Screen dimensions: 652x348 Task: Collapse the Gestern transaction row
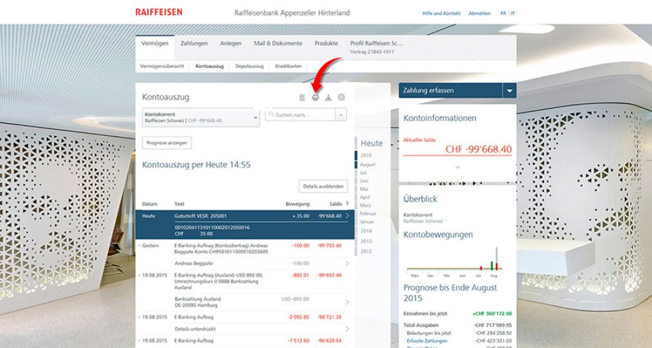pyautogui.click(x=139, y=245)
